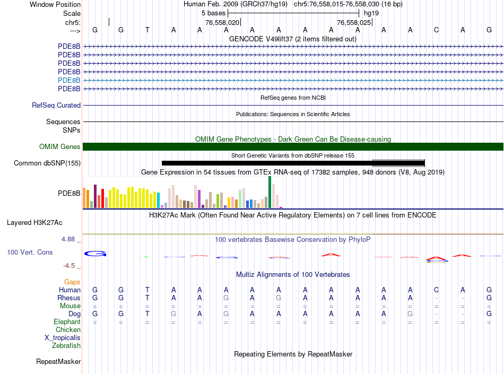
Task: Click the OMIM Genes track label
Action: coord(59,147)
